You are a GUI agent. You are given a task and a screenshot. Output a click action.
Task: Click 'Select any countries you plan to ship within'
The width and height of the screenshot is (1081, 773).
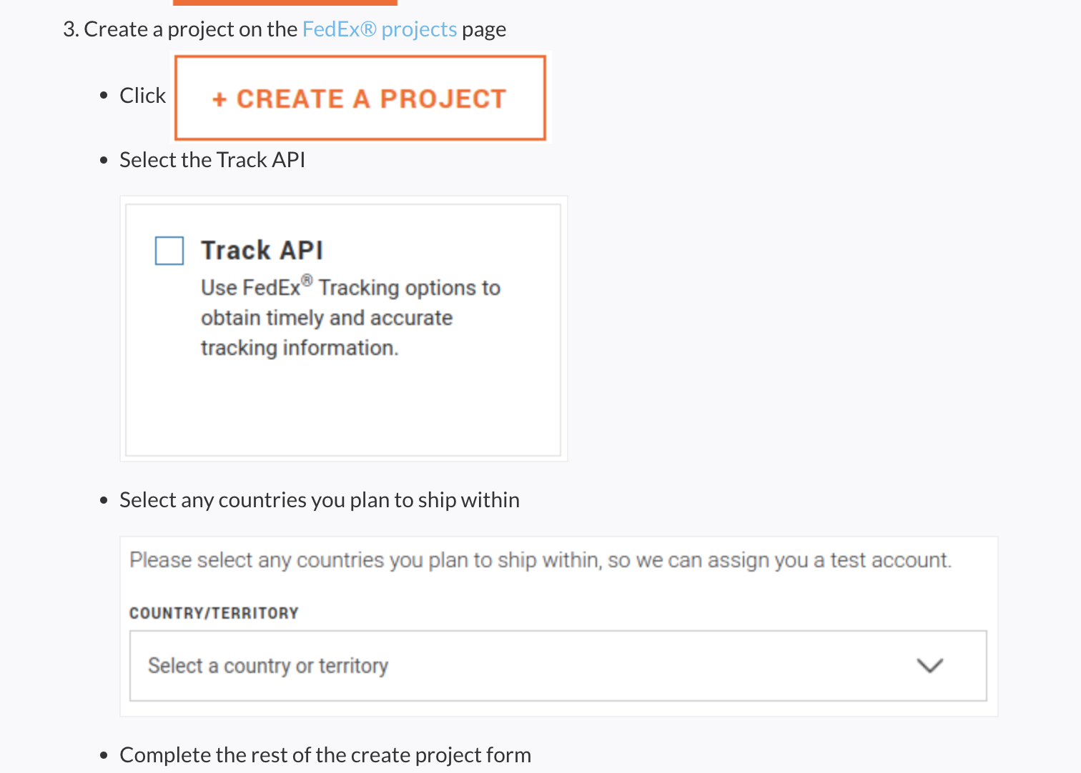click(x=319, y=500)
